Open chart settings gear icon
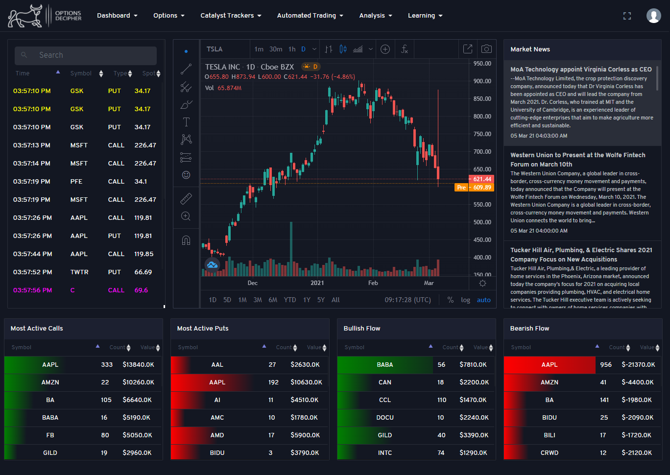670x475 pixels. [482, 284]
